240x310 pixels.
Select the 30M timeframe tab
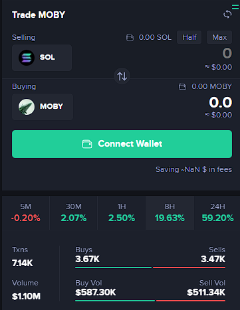coord(74,213)
